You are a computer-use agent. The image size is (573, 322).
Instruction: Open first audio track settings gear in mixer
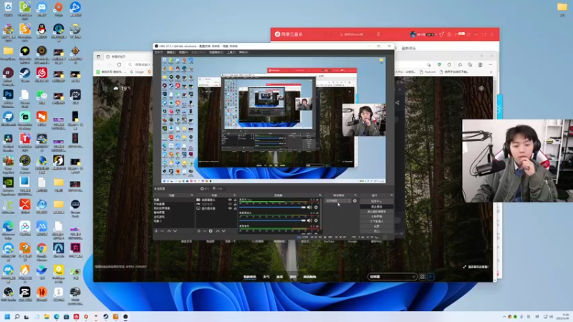pyautogui.click(x=316, y=208)
